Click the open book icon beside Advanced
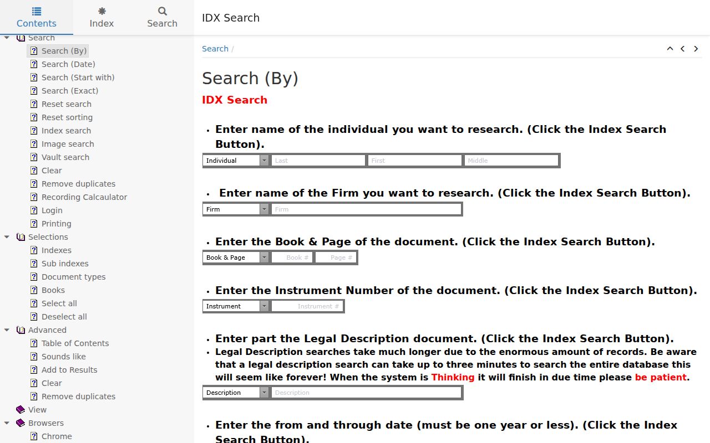 tap(21, 330)
